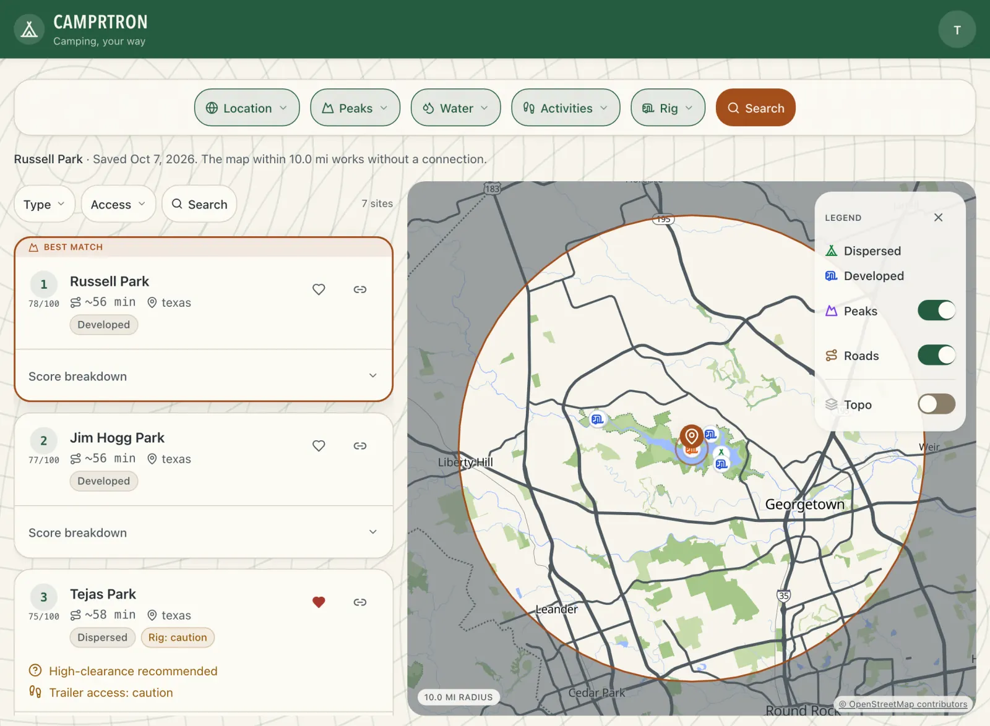Click the orange Search button
This screenshot has width=990, height=726.
pyautogui.click(x=755, y=108)
